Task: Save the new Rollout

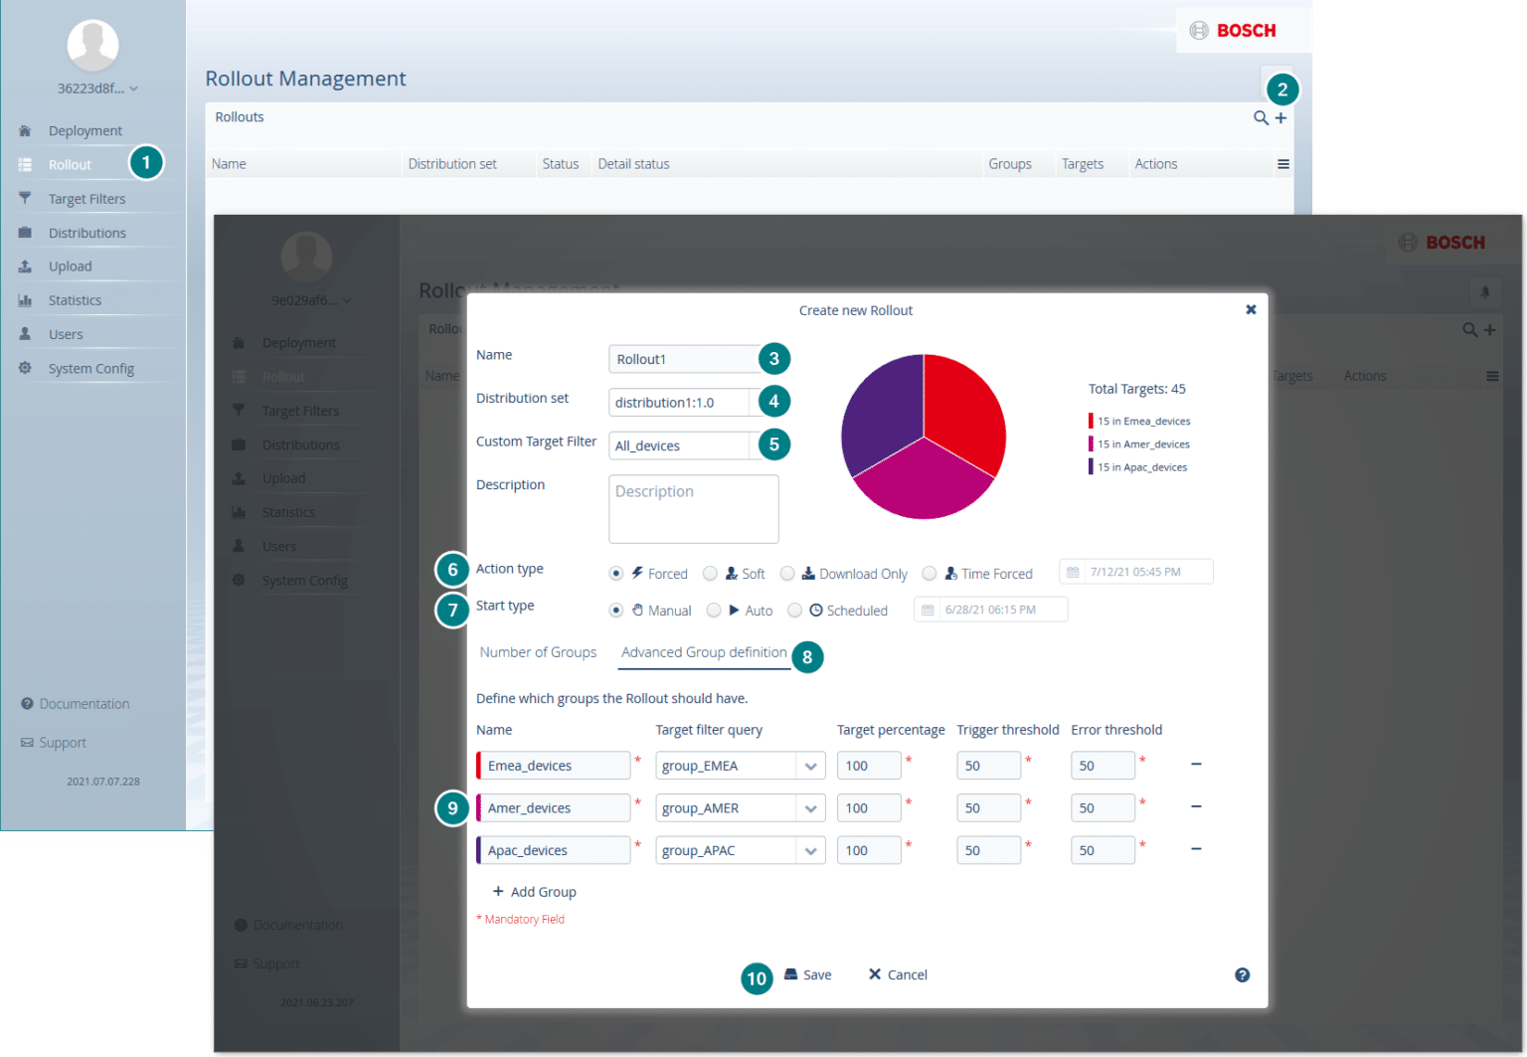Action: (808, 974)
